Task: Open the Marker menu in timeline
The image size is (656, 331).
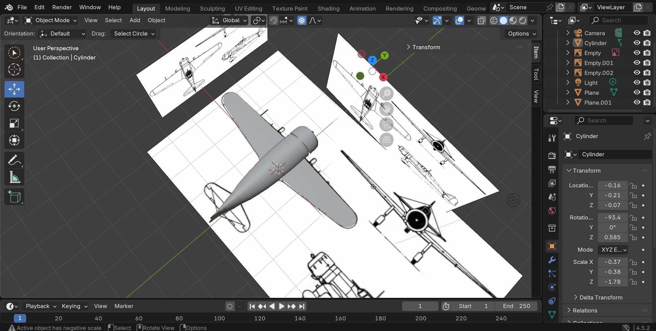Action: point(124,306)
